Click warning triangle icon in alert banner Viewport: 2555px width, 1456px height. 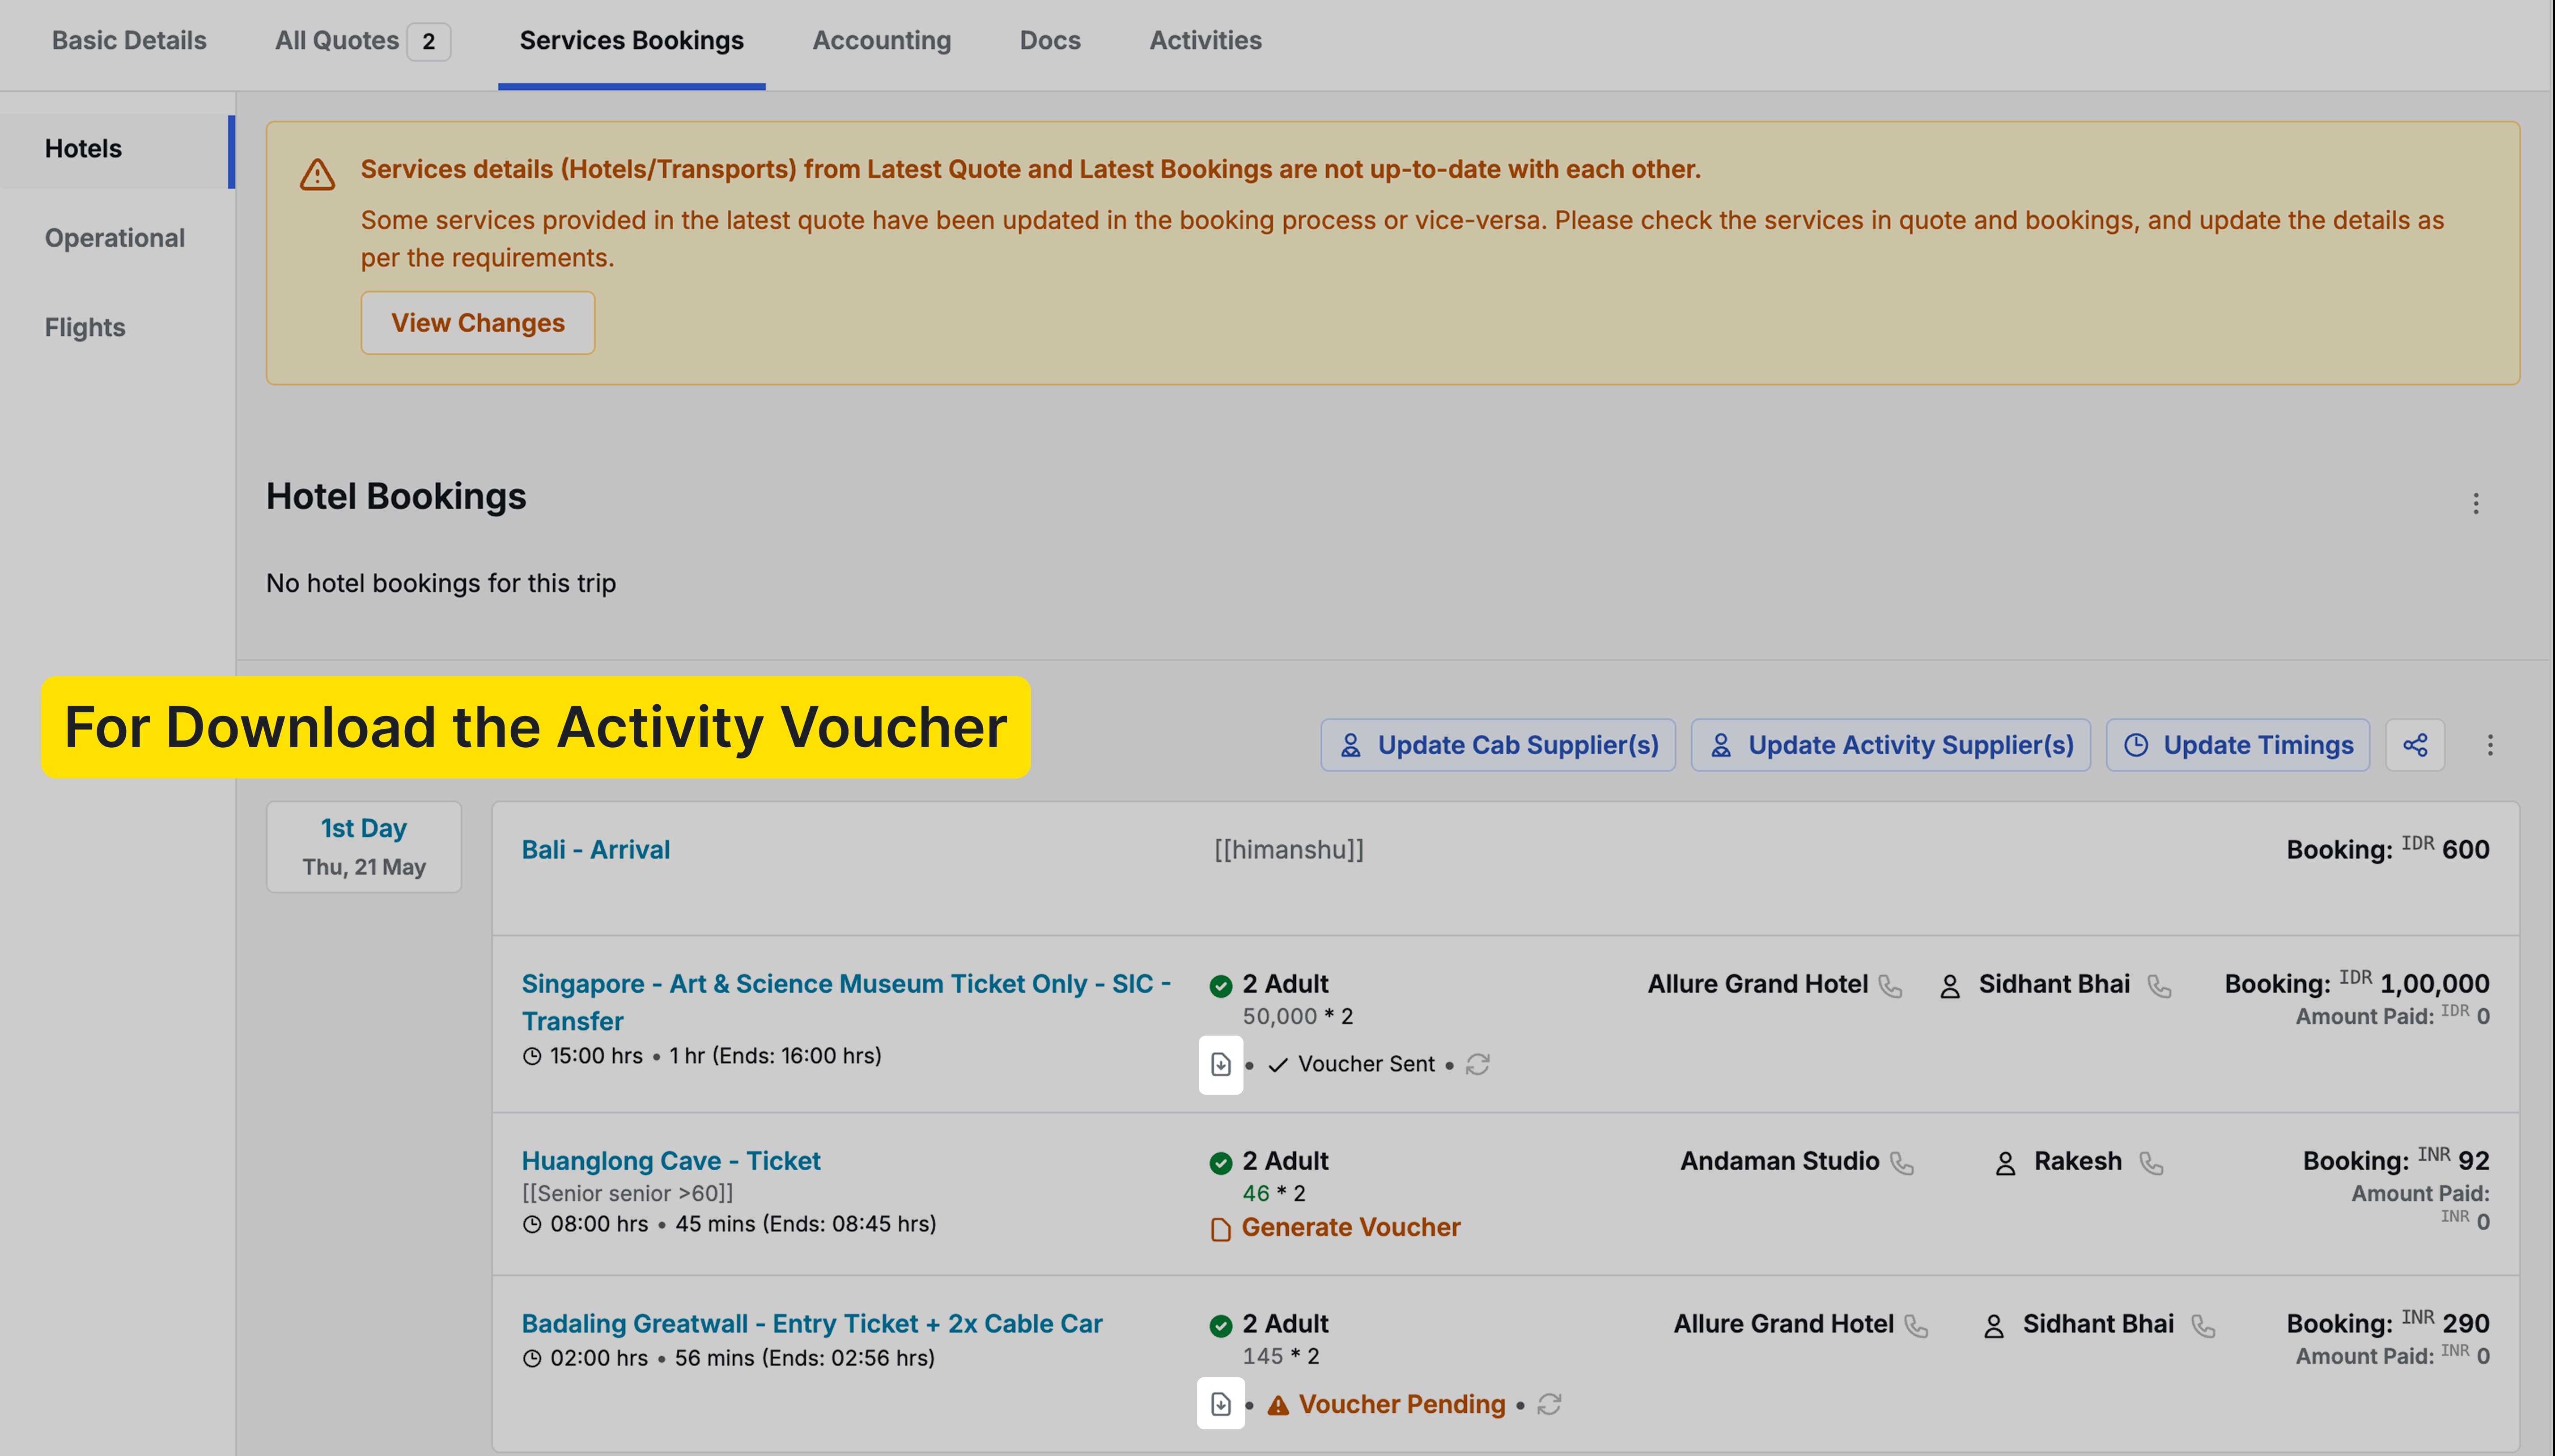point(317,175)
